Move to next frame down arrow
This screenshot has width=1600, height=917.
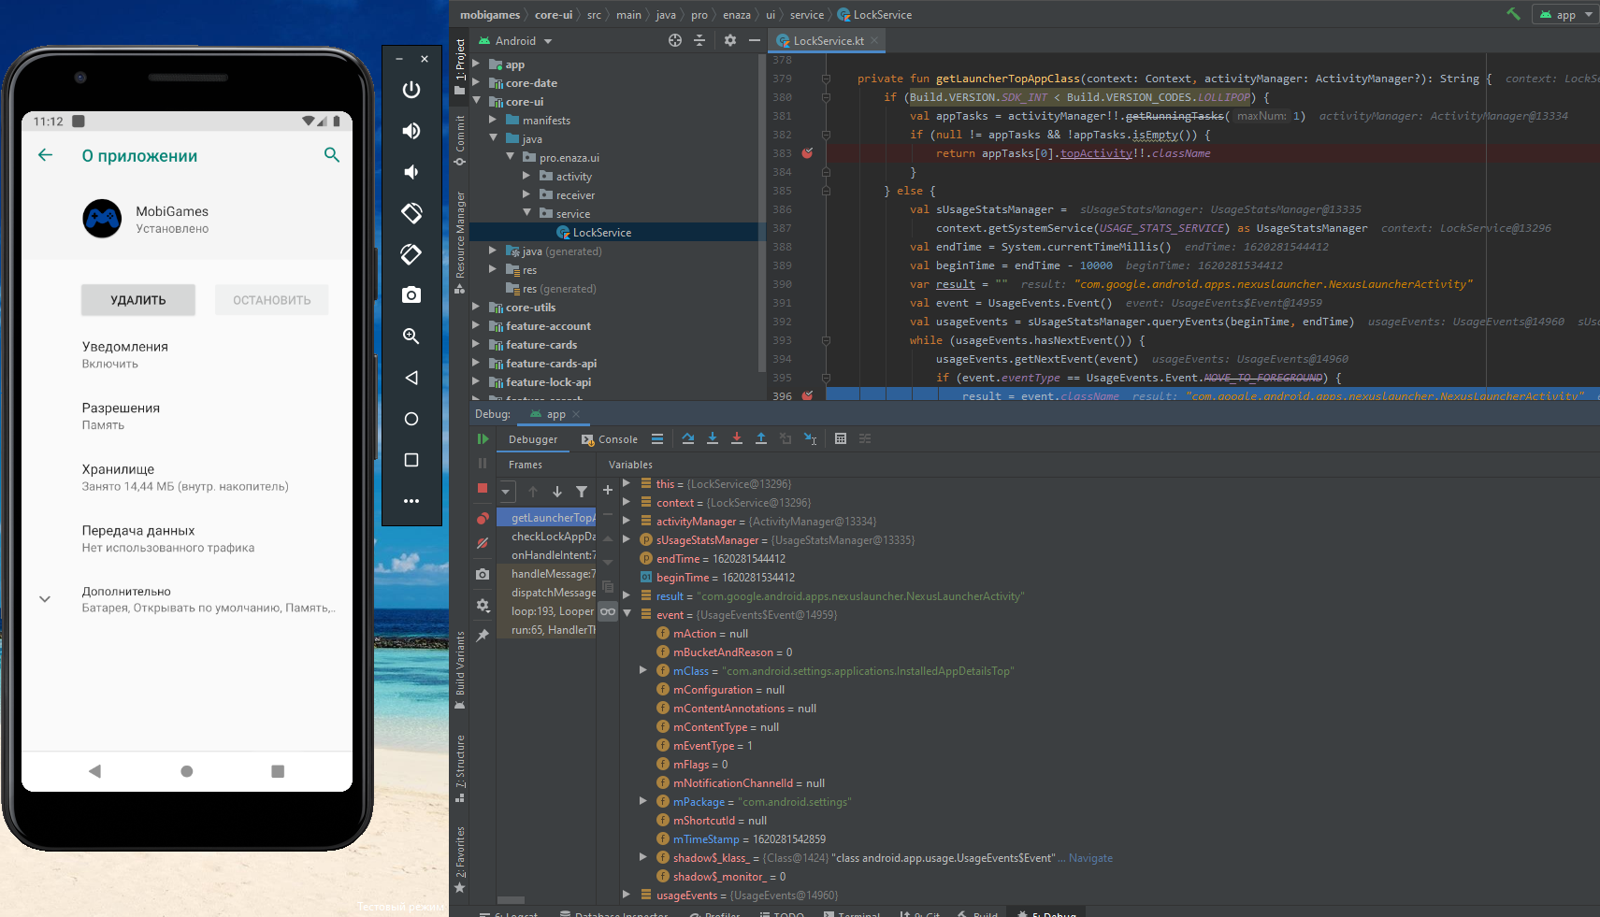(557, 492)
